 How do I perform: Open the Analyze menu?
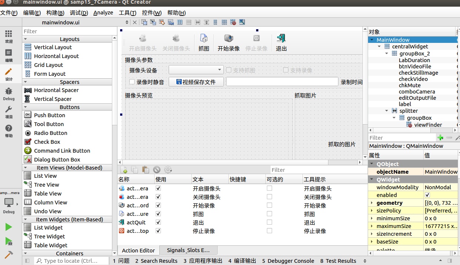(103, 13)
